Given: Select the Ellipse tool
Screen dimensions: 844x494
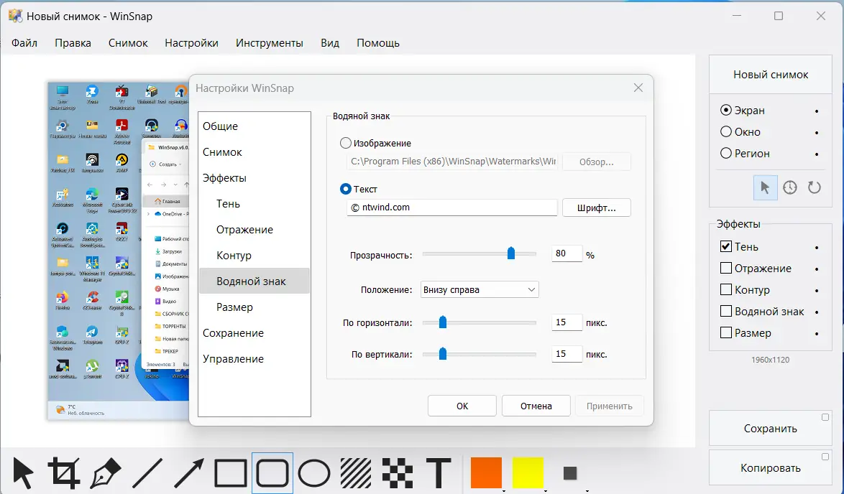Looking at the screenshot, I should (314, 473).
